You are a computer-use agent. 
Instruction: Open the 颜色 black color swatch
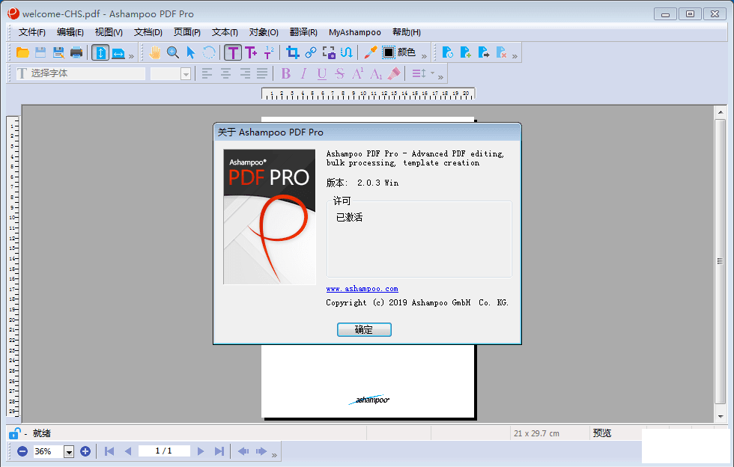point(389,52)
